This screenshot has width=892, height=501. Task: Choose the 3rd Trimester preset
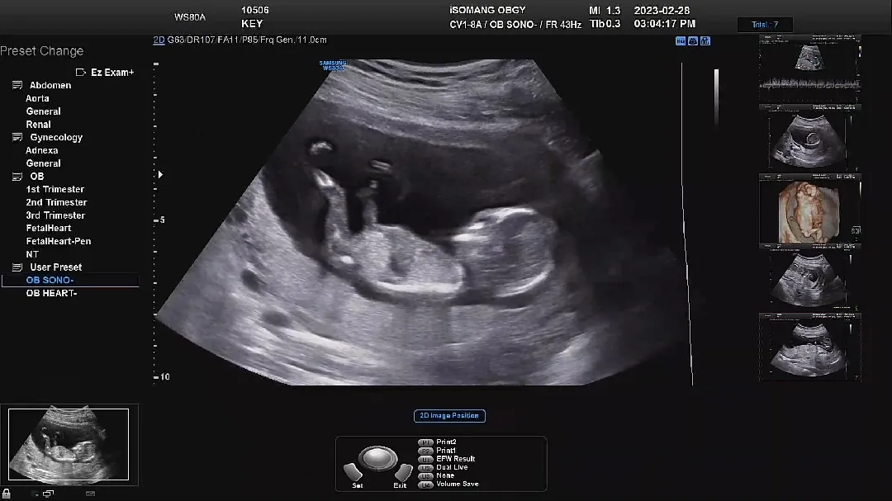pyautogui.click(x=55, y=215)
